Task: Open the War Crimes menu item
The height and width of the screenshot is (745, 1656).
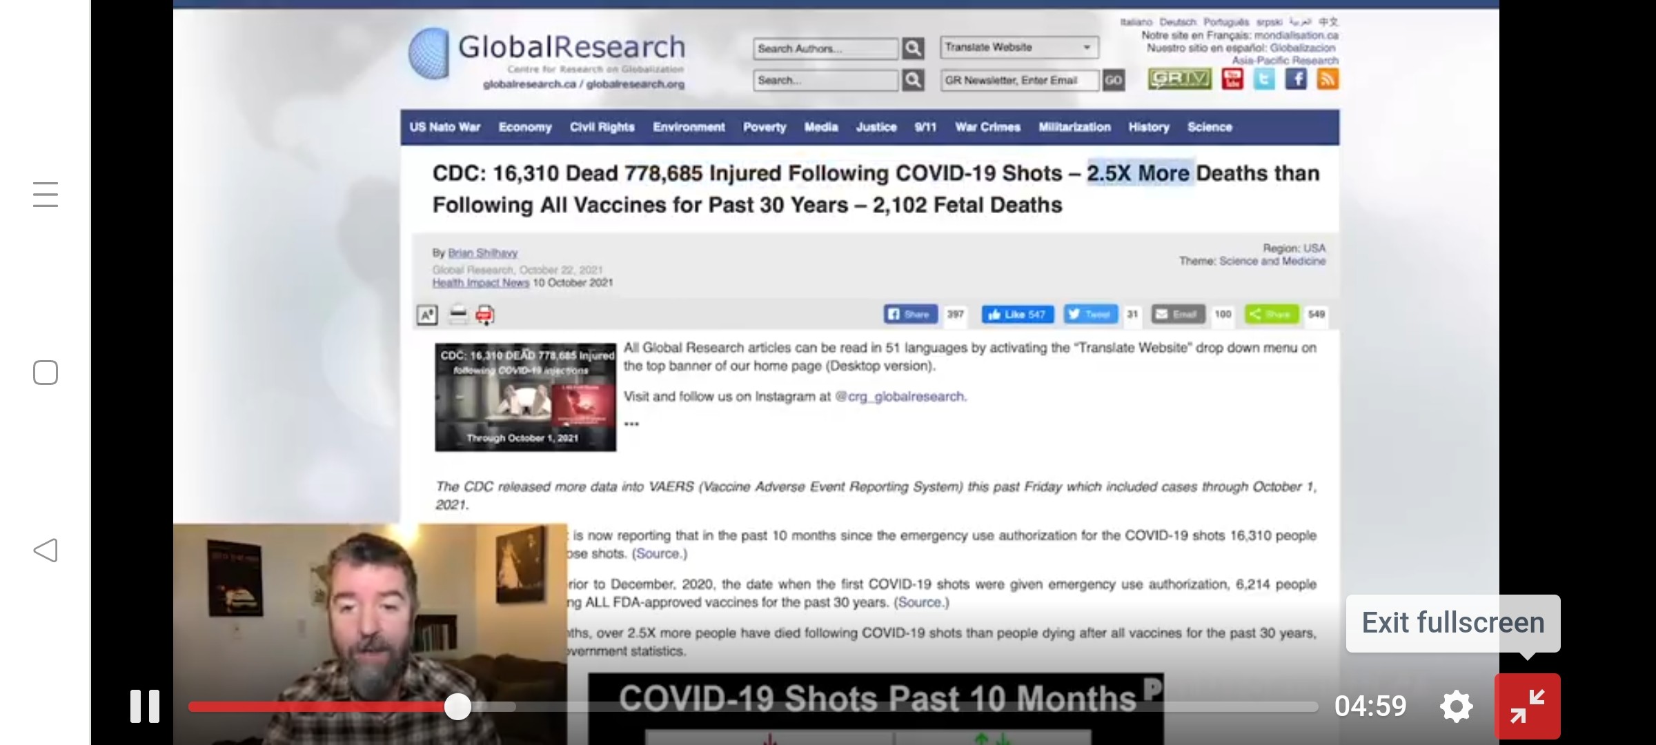Action: (x=987, y=127)
